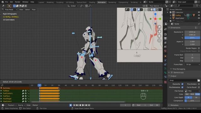
Task: Enable the Cache Result checkbox
Action: (x=199, y=87)
